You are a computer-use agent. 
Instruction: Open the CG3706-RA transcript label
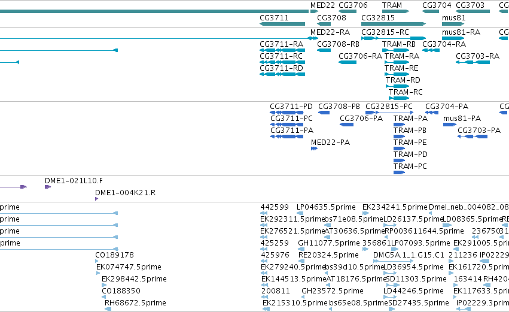click(360, 56)
